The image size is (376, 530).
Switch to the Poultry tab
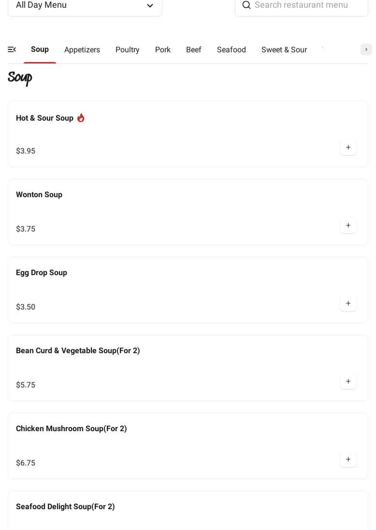[x=128, y=50]
